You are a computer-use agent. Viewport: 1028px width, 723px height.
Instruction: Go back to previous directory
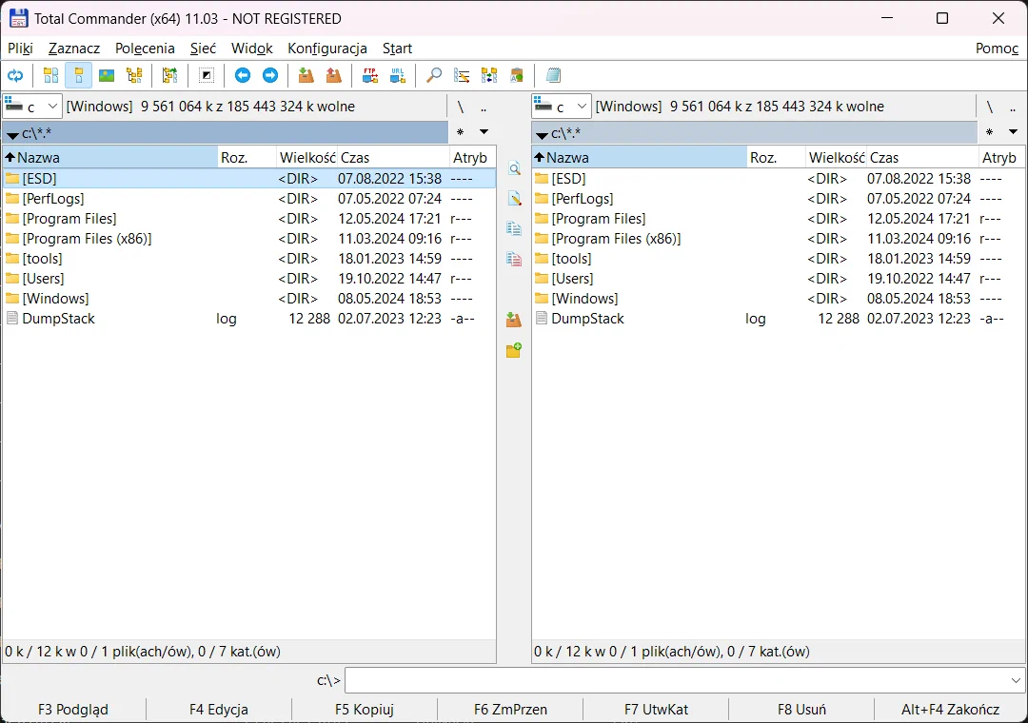point(243,75)
